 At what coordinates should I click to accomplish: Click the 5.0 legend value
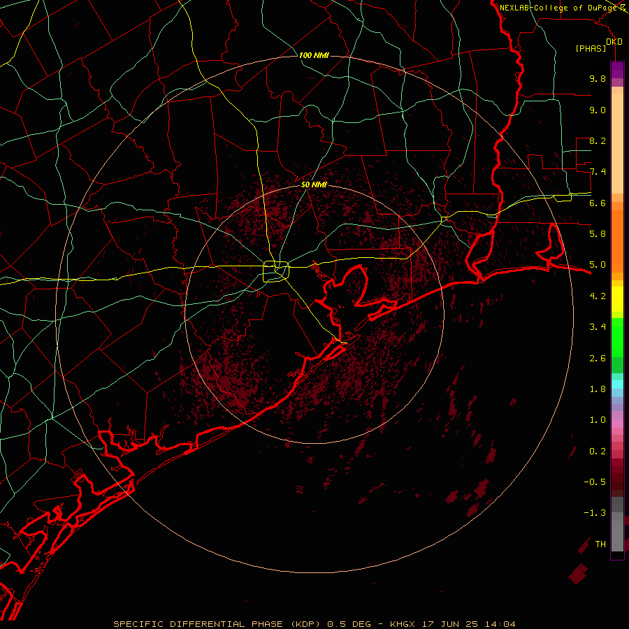[x=598, y=265]
